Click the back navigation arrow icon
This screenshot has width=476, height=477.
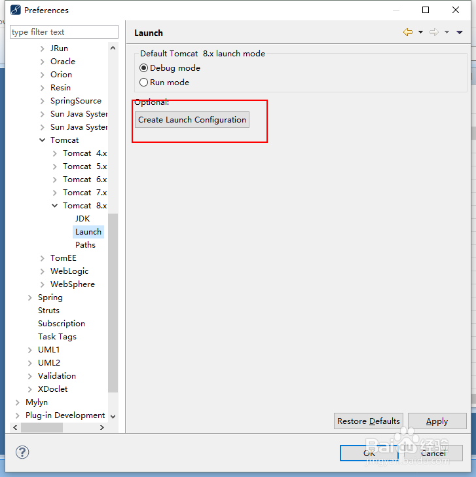(408, 32)
